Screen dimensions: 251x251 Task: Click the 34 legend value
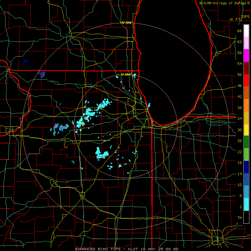point(240,119)
